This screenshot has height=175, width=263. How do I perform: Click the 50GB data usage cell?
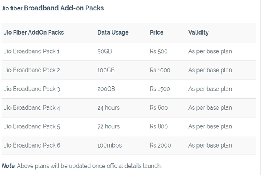105,51
